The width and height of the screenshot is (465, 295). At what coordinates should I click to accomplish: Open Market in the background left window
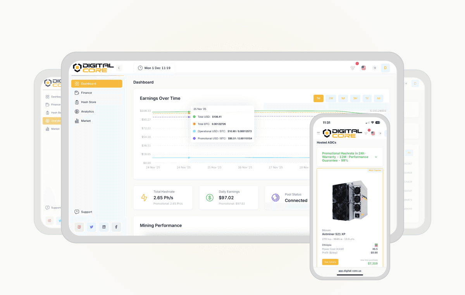(52, 129)
